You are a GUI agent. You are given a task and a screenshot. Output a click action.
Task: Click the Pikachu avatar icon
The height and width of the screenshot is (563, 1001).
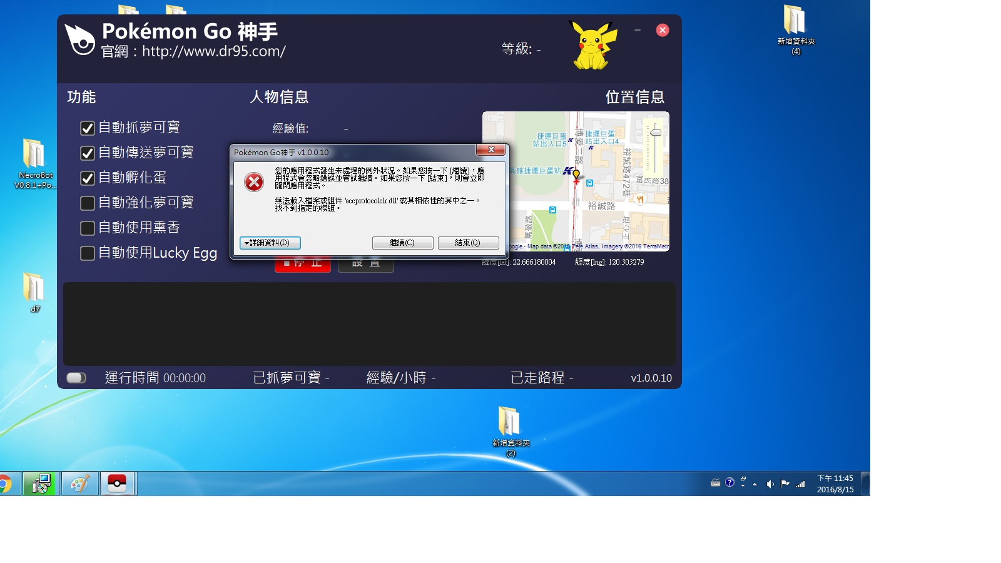click(x=592, y=45)
